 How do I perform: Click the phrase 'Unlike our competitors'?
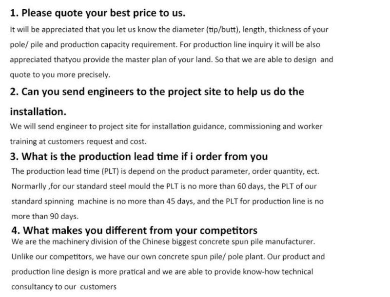point(53,257)
